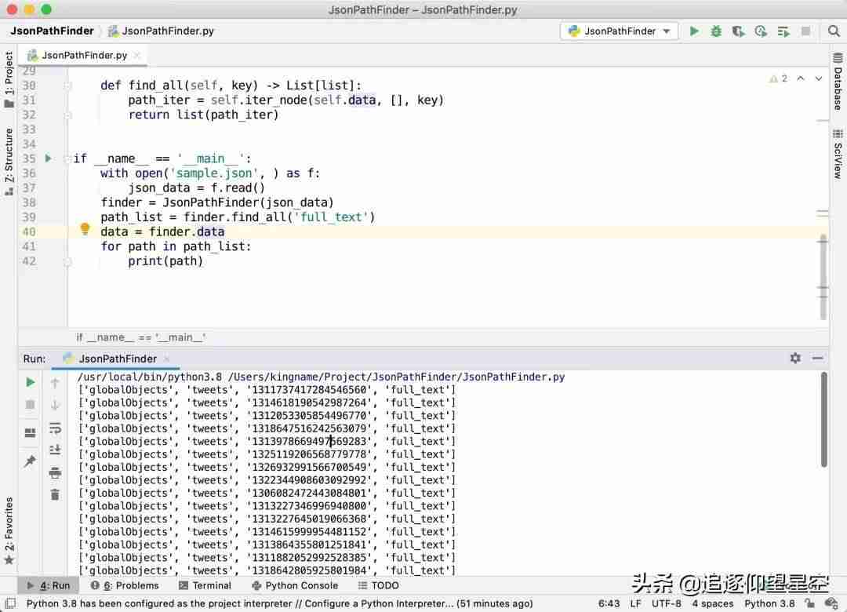847x612 pixels.
Task: Click output line containing 1311737417284546560
Action: pyautogui.click(x=267, y=390)
